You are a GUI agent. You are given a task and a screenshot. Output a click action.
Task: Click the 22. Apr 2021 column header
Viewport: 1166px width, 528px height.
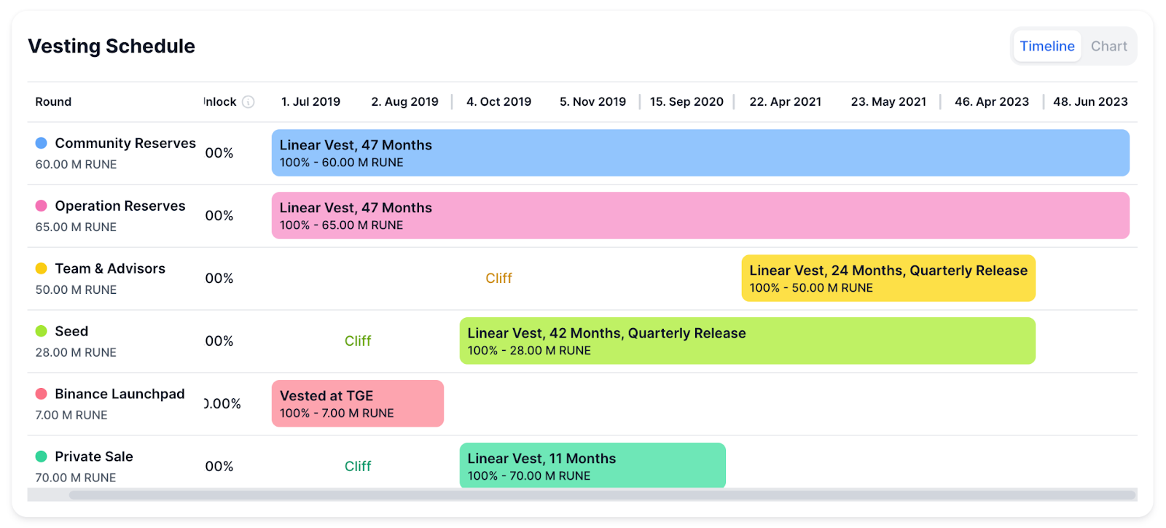785,102
